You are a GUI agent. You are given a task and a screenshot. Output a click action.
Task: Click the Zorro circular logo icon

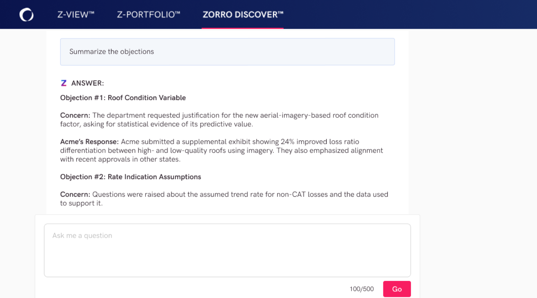pos(26,15)
